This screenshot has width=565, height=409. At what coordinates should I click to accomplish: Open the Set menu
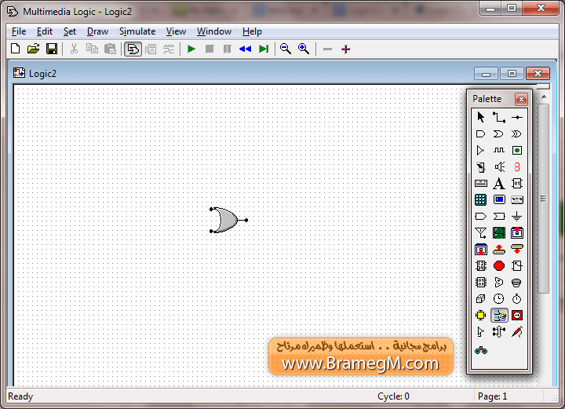coord(70,31)
